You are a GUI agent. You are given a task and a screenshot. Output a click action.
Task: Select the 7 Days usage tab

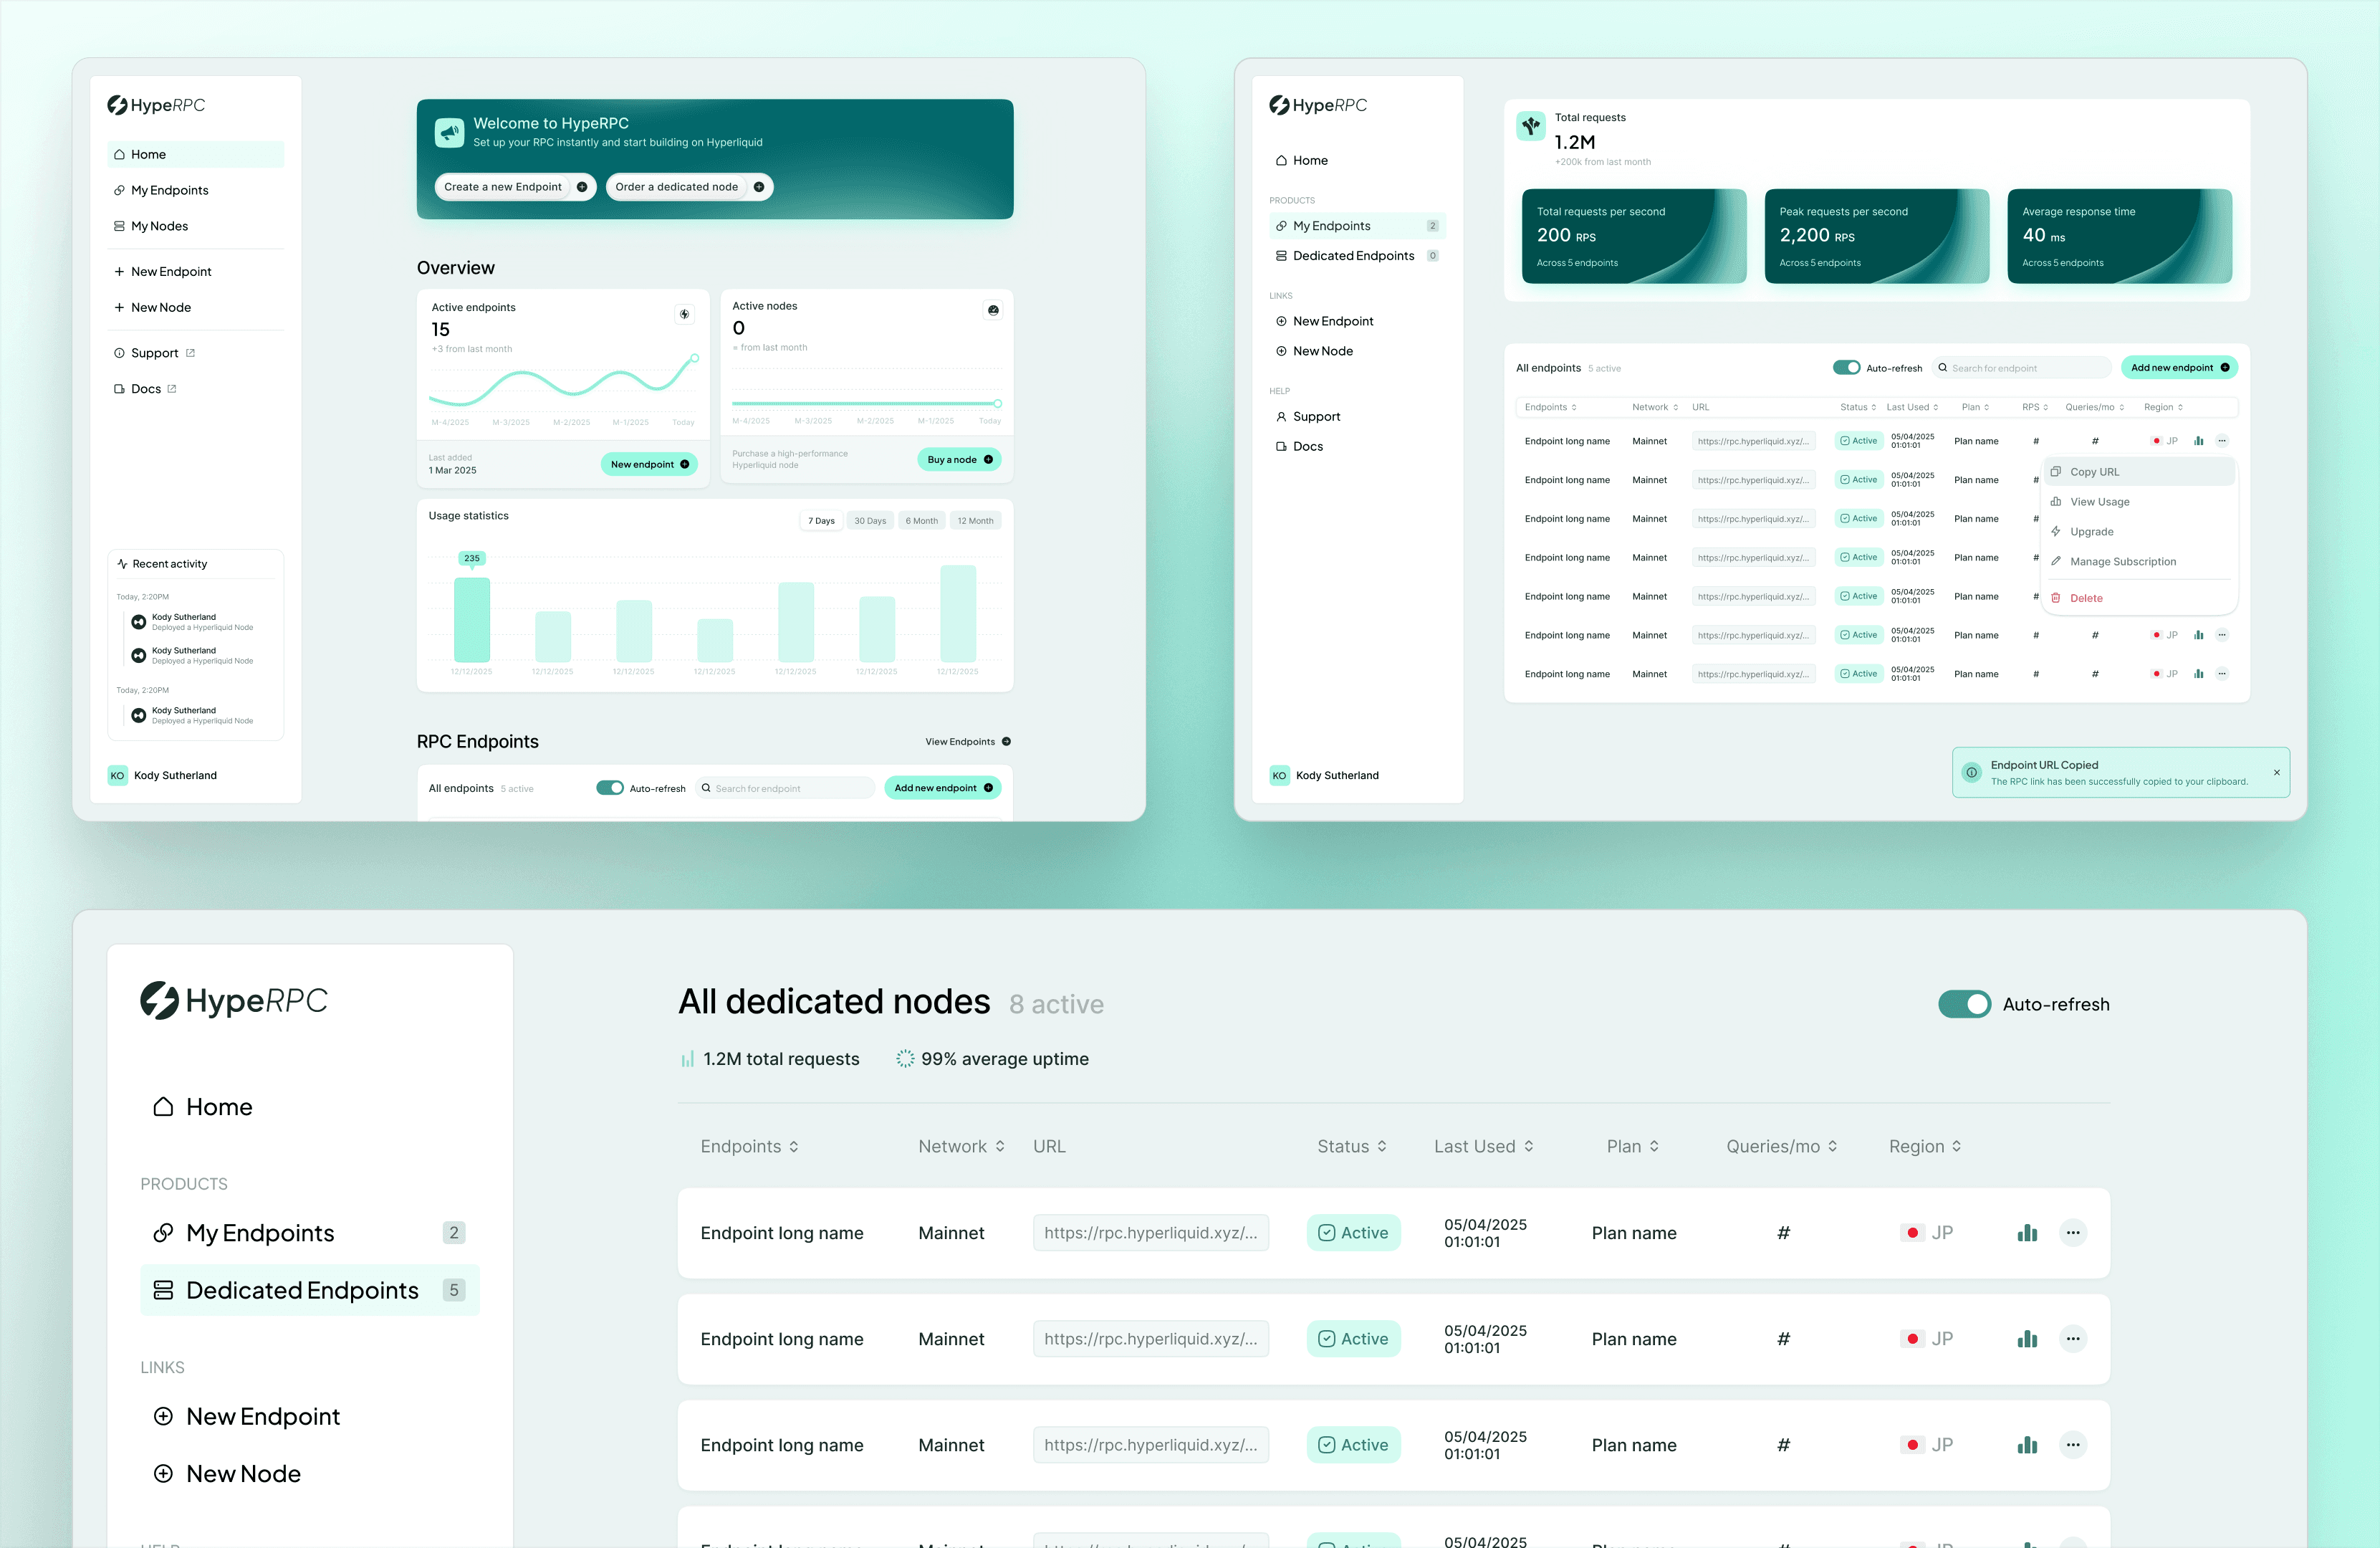tap(821, 521)
